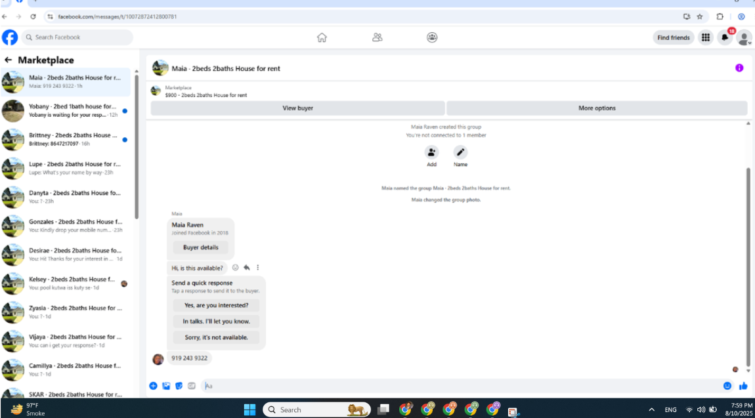
Task: Click the View buyer button
Action: (x=297, y=108)
